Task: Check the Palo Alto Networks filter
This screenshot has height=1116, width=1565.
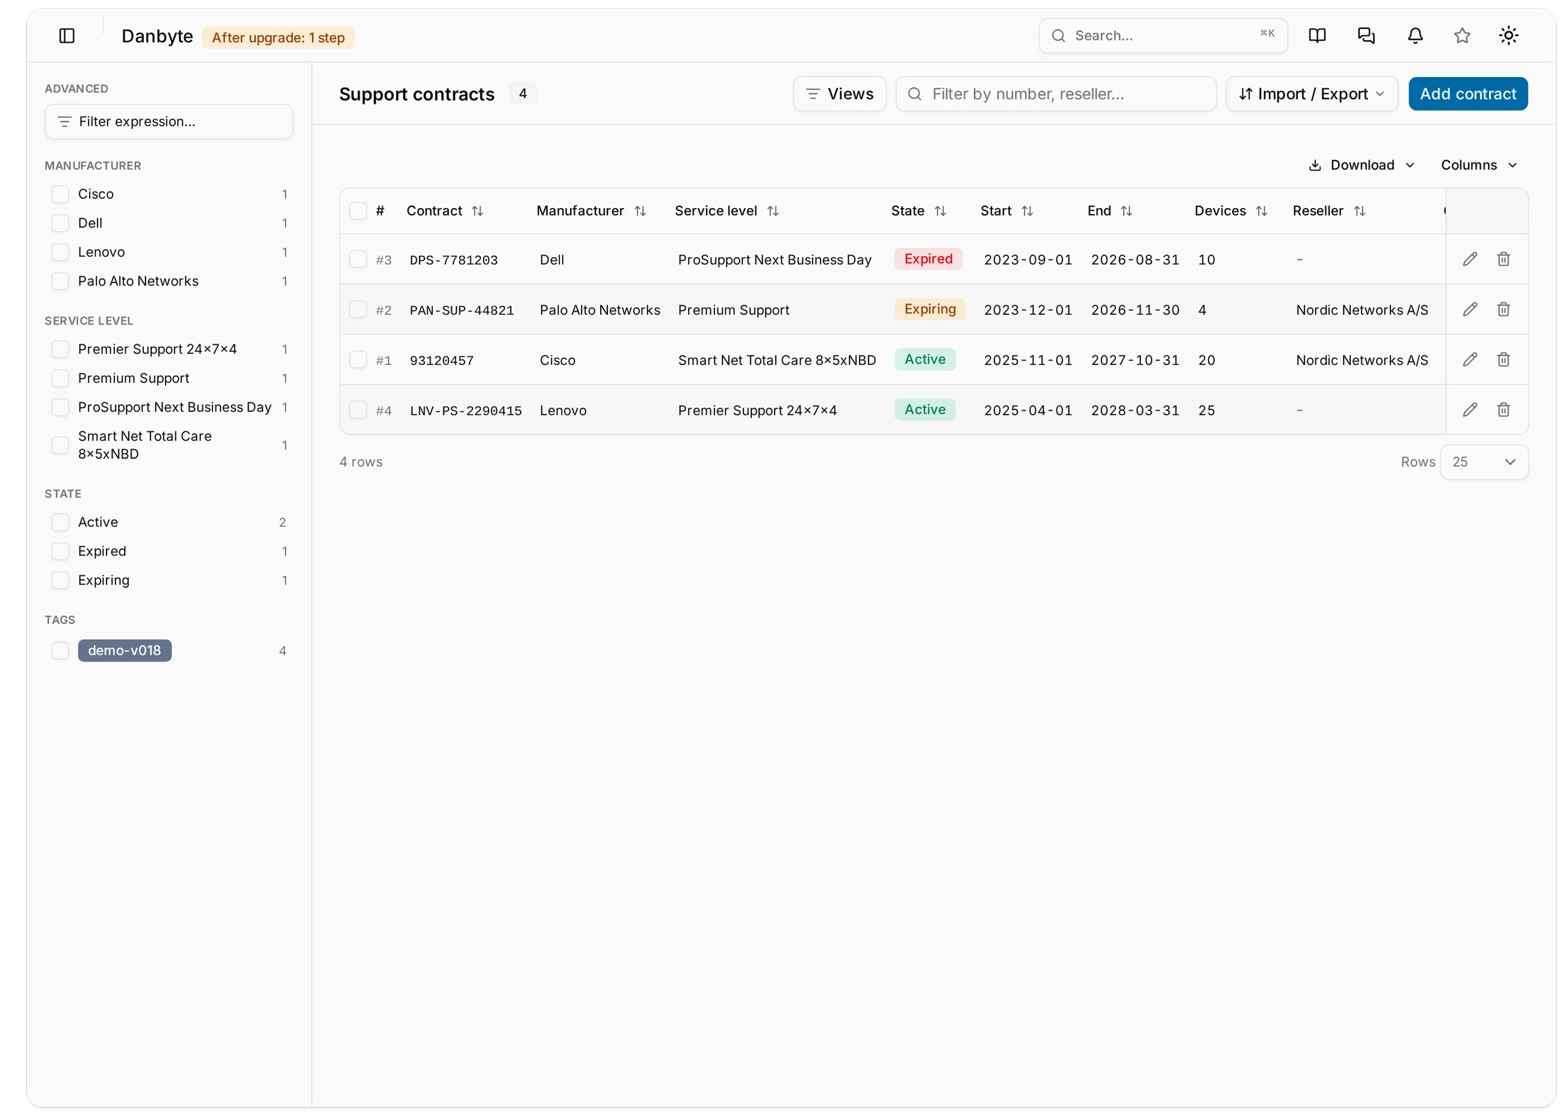Action: click(60, 281)
